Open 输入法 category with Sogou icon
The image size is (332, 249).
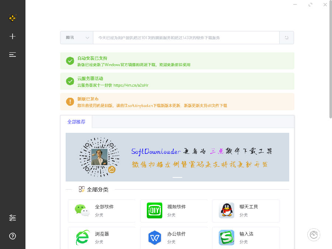pyautogui.click(x=246, y=238)
